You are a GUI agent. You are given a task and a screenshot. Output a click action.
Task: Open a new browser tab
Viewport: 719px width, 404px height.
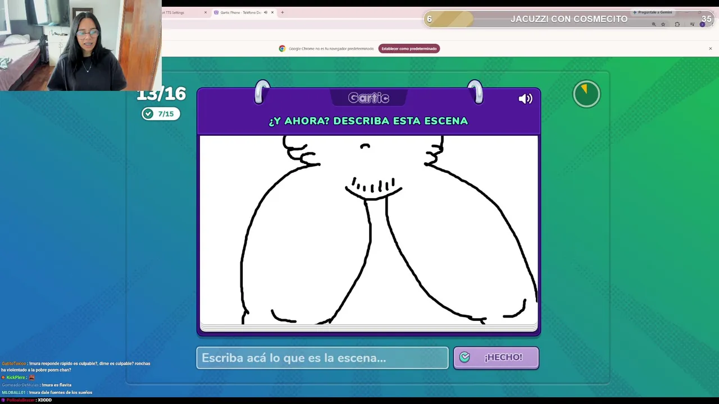tap(282, 12)
